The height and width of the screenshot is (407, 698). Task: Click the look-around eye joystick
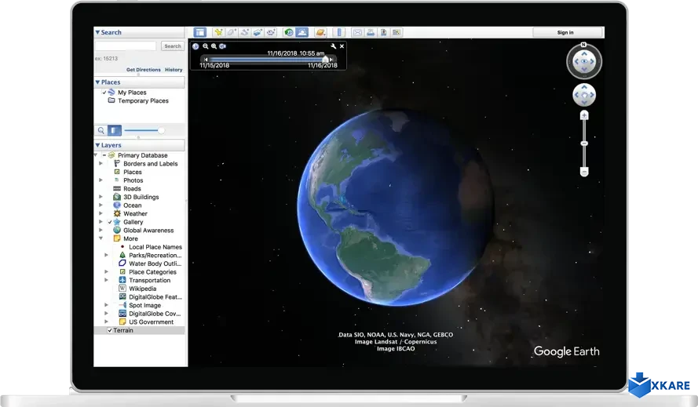[x=584, y=61]
